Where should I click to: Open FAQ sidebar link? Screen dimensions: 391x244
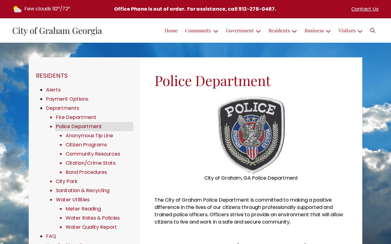pyautogui.click(x=51, y=236)
